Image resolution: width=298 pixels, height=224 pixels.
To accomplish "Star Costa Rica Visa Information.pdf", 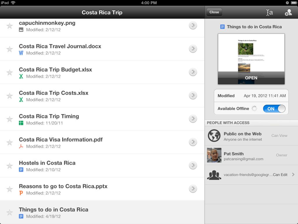I will click(10, 142).
